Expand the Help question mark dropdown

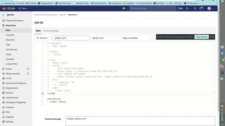pyautogui.click(x=201, y=8)
